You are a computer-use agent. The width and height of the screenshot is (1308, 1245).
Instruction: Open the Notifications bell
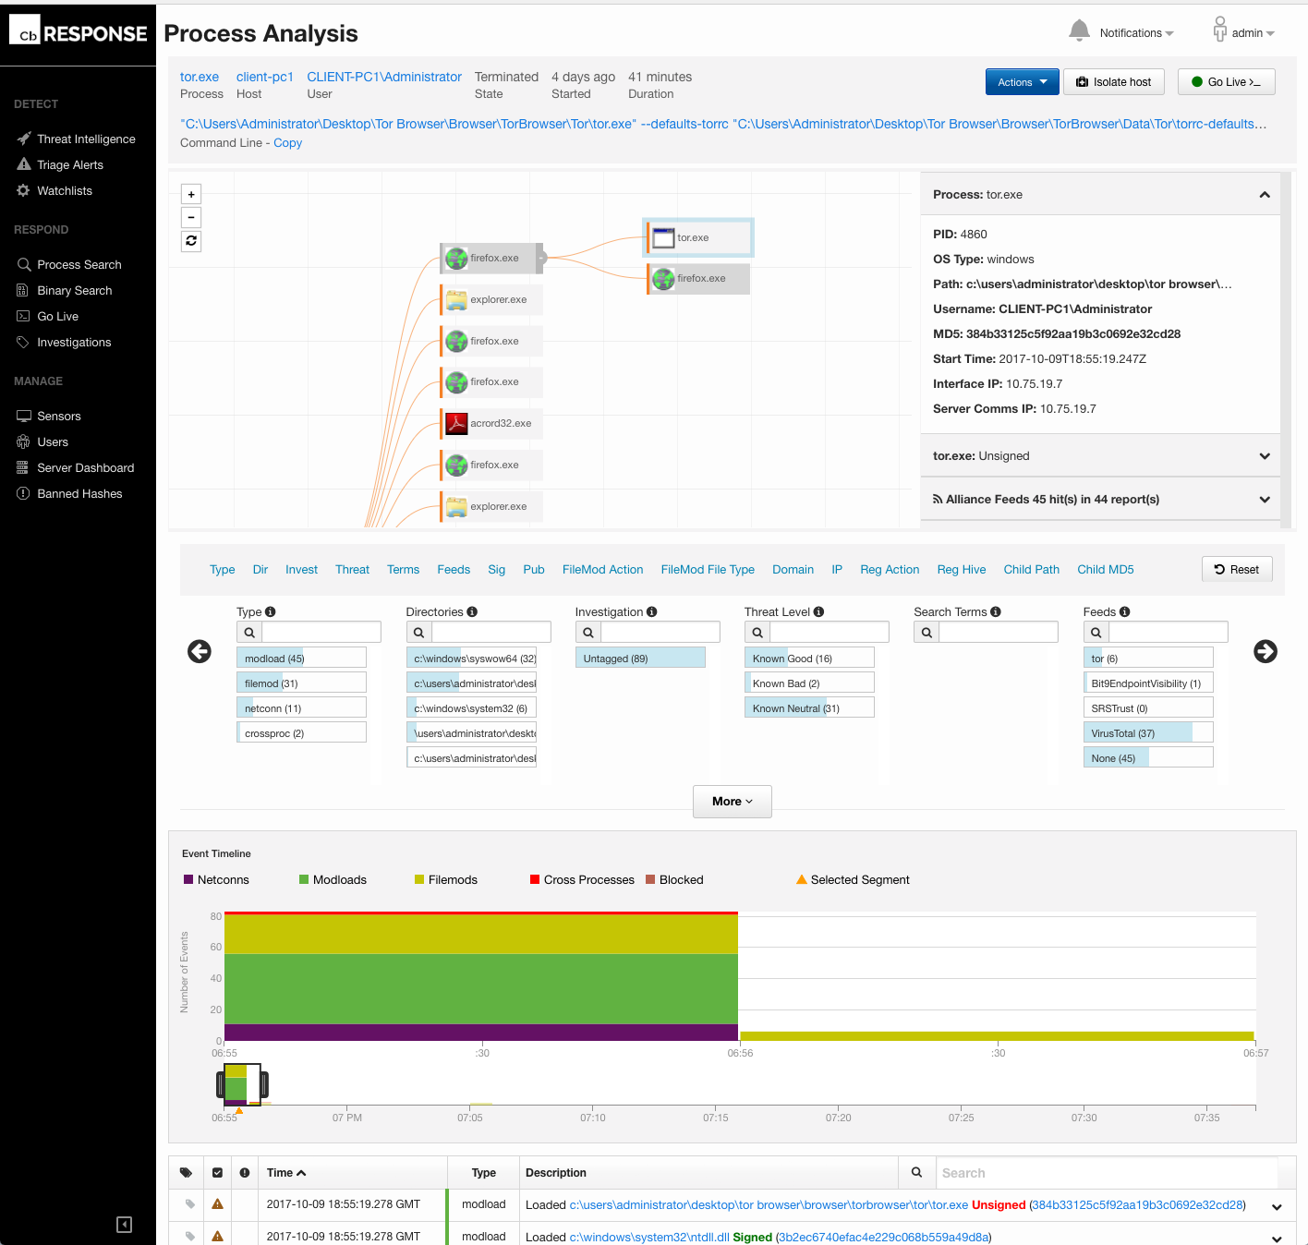point(1079,30)
